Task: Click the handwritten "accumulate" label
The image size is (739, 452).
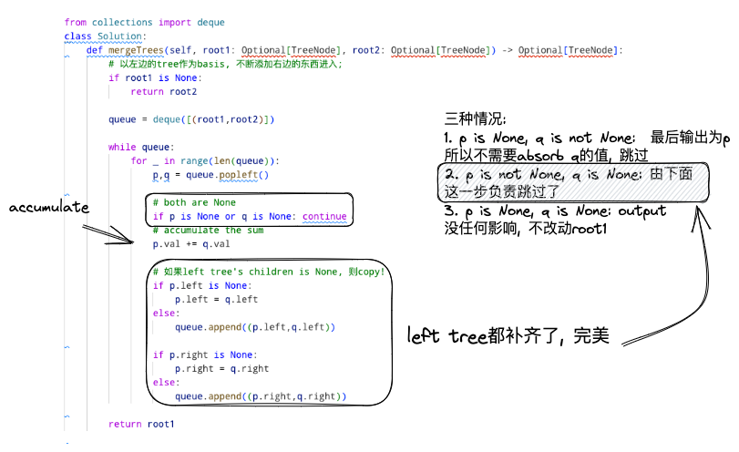Action: coord(49,208)
